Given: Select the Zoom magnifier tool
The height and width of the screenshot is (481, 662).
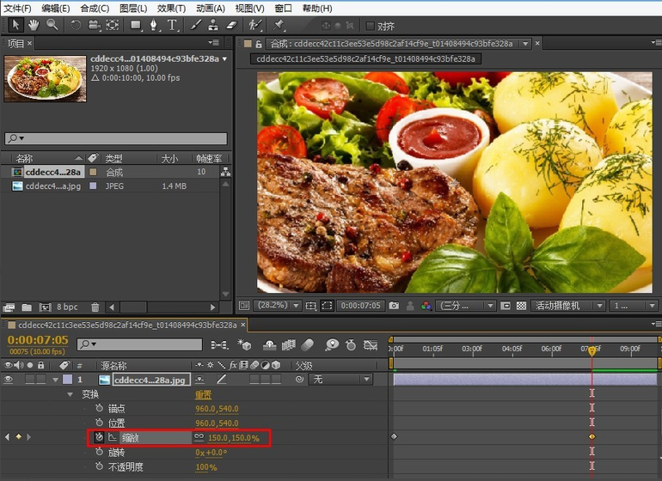Looking at the screenshot, I should click(52, 25).
